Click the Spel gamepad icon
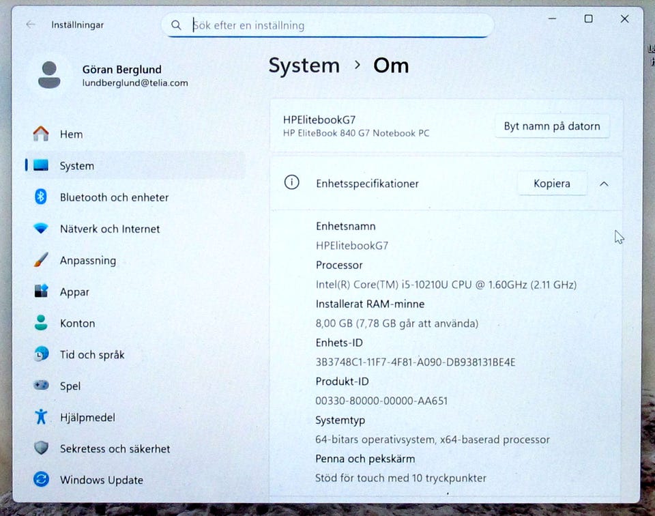This screenshot has height=516, width=655. (x=41, y=385)
